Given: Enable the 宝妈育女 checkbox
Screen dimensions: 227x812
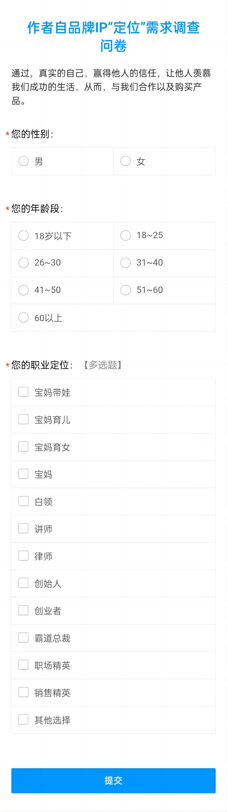Looking at the screenshot, I should (24, 446).
